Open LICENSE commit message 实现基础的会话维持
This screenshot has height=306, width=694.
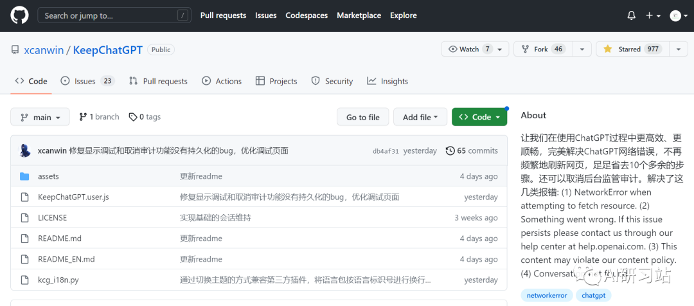[215, 218]
